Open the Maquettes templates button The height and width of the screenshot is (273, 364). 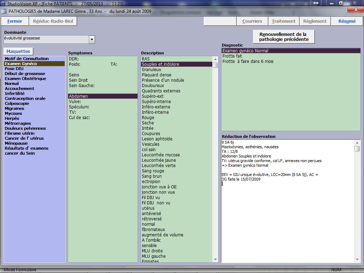18,52
